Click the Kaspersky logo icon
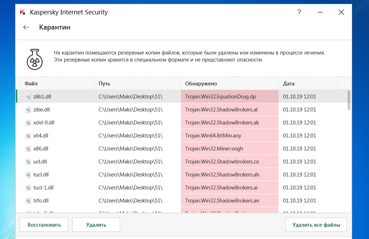Viewport: 369px width, 239px height. (23, 12)
